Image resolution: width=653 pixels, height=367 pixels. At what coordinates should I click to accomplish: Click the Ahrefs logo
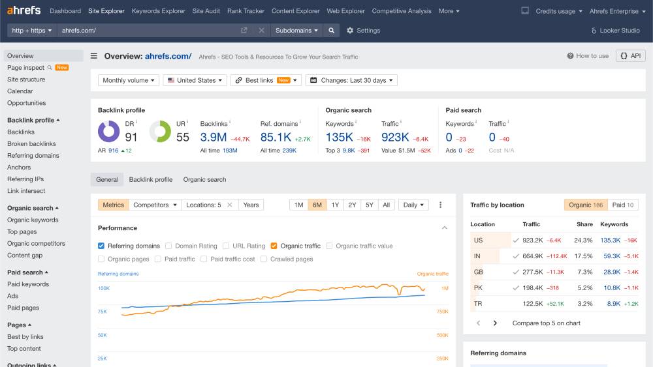point(24,10)
